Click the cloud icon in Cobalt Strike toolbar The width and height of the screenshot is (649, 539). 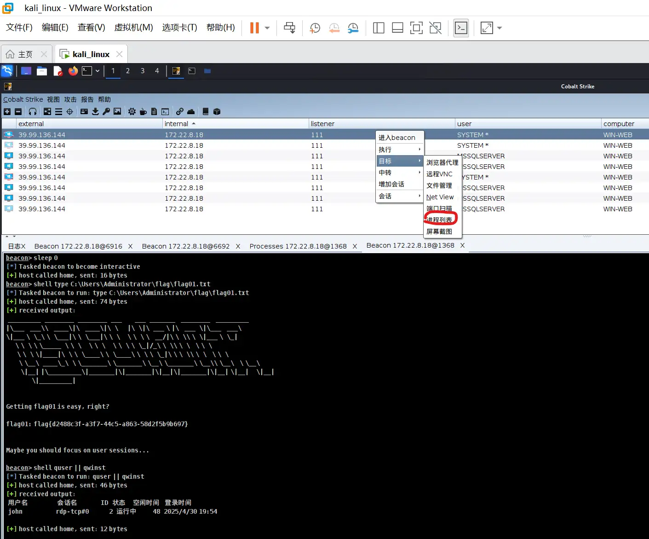[191, 111]
